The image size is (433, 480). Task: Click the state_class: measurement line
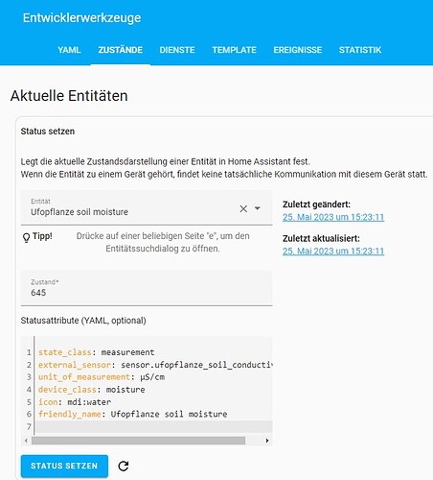point(96,352)
